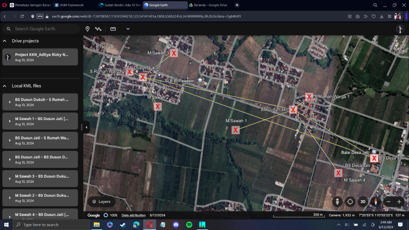Click the browser tab search magnifier icon
This screenshot has width=409, height=230.
375,5
